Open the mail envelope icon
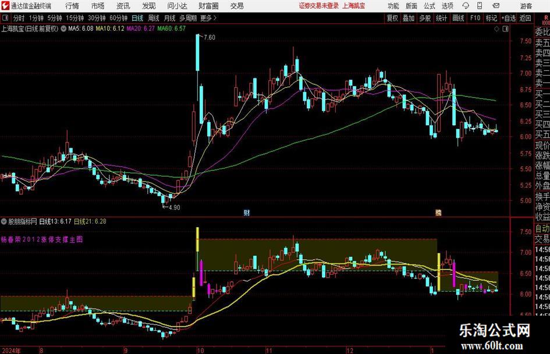Screen dimensions: 550x354 pos(496,6)
